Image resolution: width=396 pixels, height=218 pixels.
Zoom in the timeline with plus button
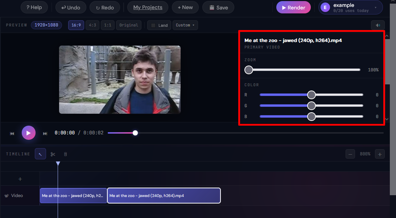click(x=380, y=154)
